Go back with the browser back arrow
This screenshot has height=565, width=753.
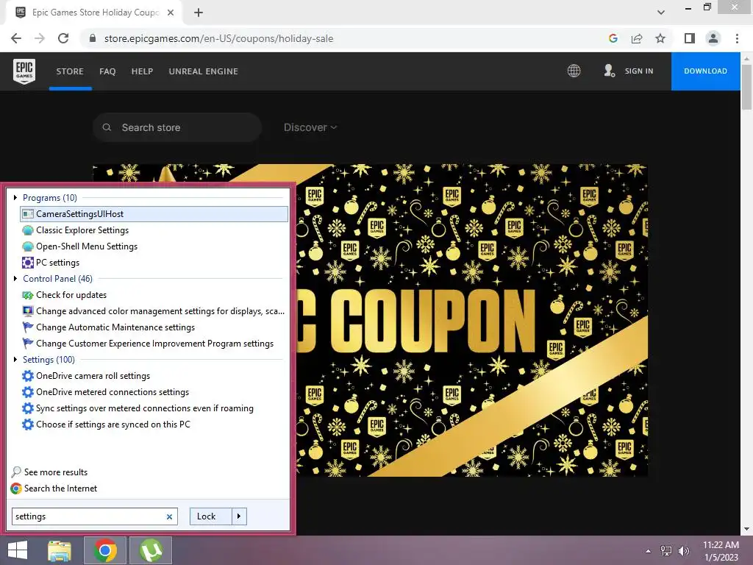(16, 38)
